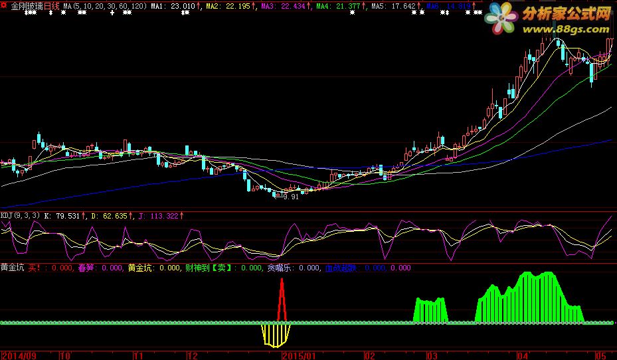Click the yellow 黄金坑 pit bars
Viewport: 617px width, 360px height.
click(276, 335)
